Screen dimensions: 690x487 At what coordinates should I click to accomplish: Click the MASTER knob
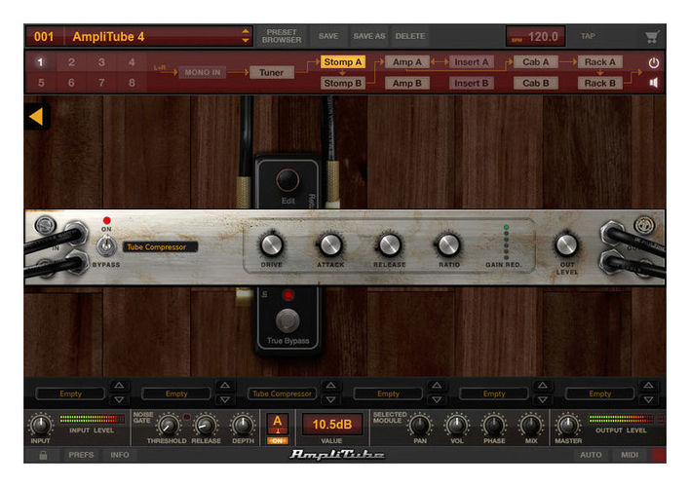pos(567,425)
